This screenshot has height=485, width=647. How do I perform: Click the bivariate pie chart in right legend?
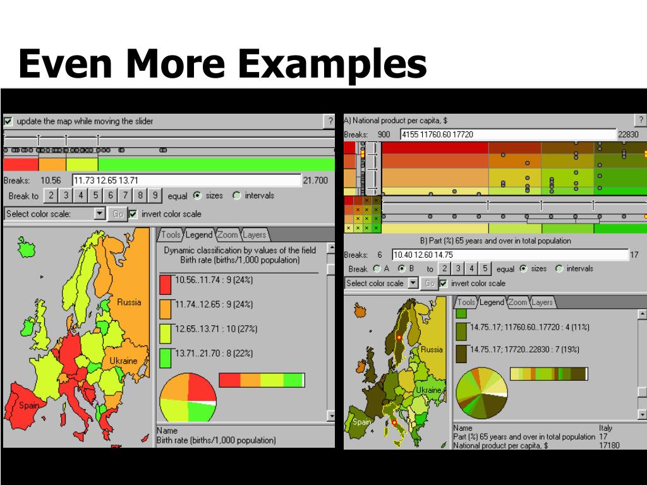point(481,393)
